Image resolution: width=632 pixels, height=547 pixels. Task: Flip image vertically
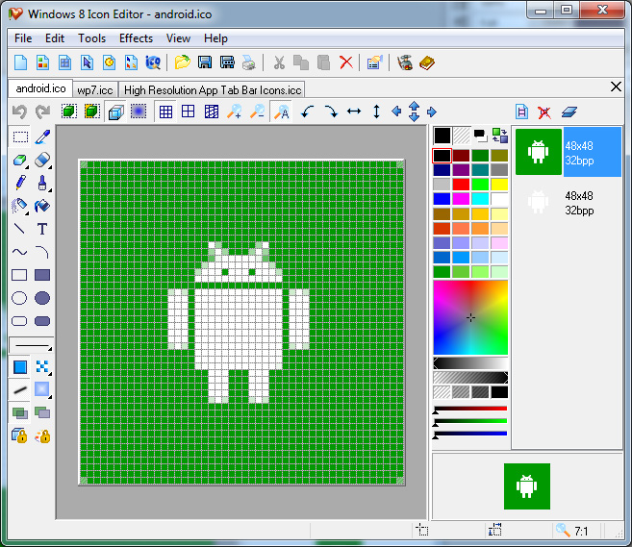click(x=376, y=112)
